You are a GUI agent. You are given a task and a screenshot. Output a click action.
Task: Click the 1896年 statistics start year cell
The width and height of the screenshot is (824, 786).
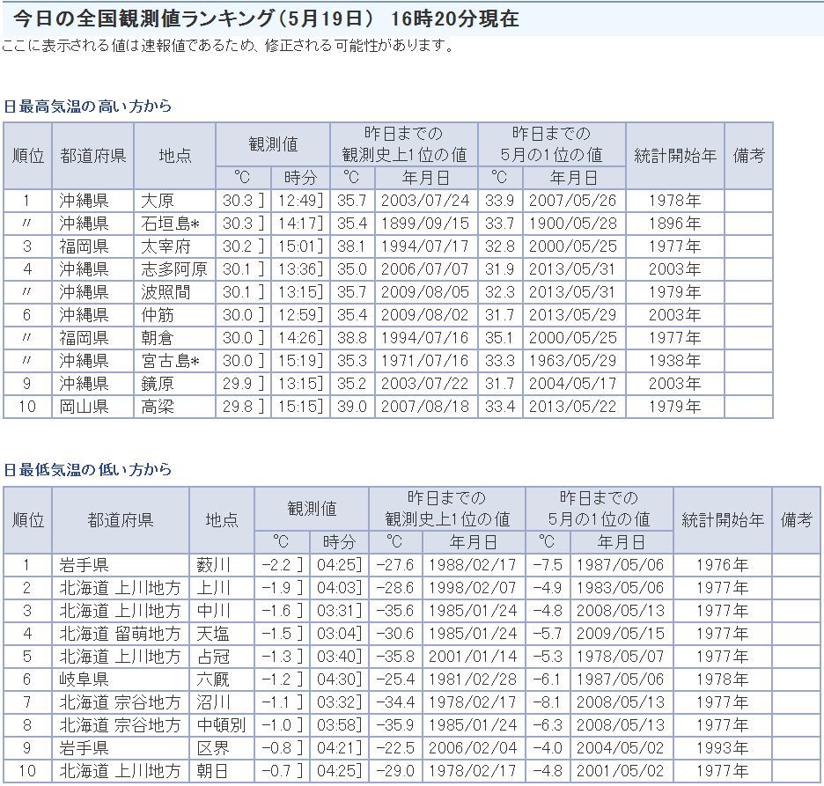(674, 224)
